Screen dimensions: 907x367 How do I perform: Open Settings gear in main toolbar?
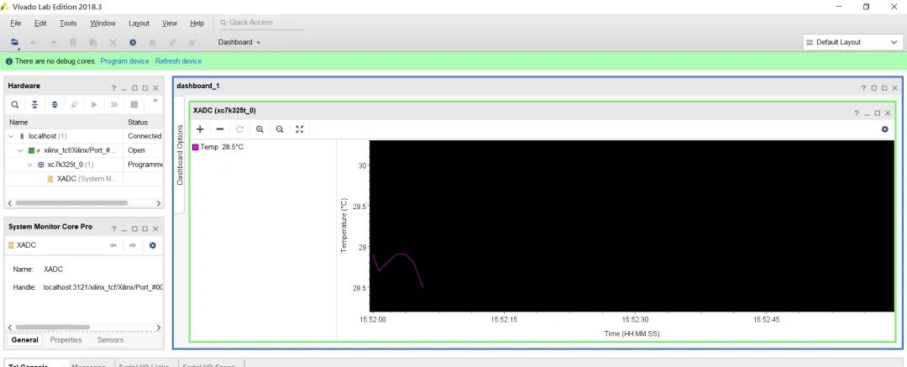[x=133, y=42]
